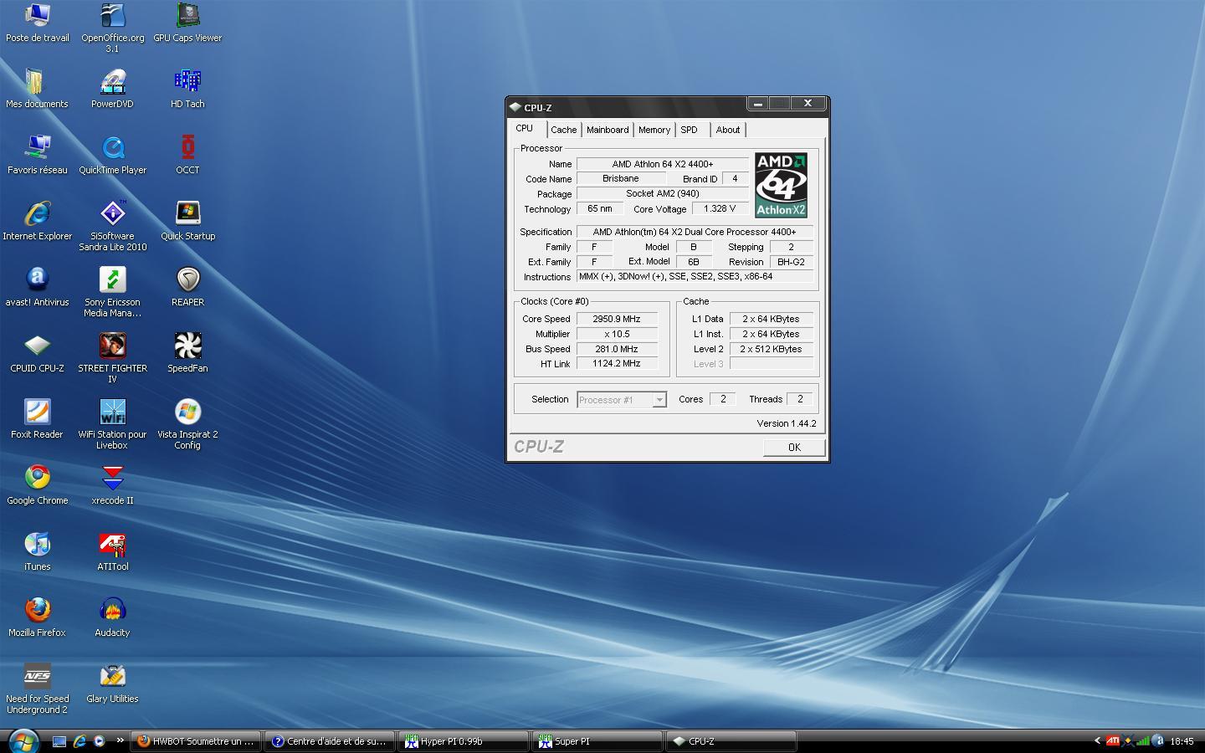Click the Code Name field Brisbane

(x=621, y=178)
